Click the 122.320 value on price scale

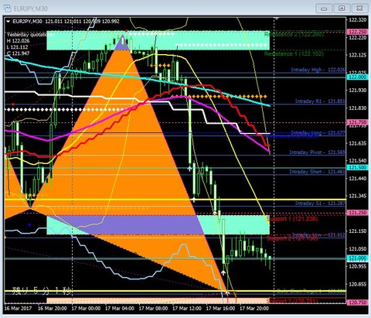pos(357,19)
